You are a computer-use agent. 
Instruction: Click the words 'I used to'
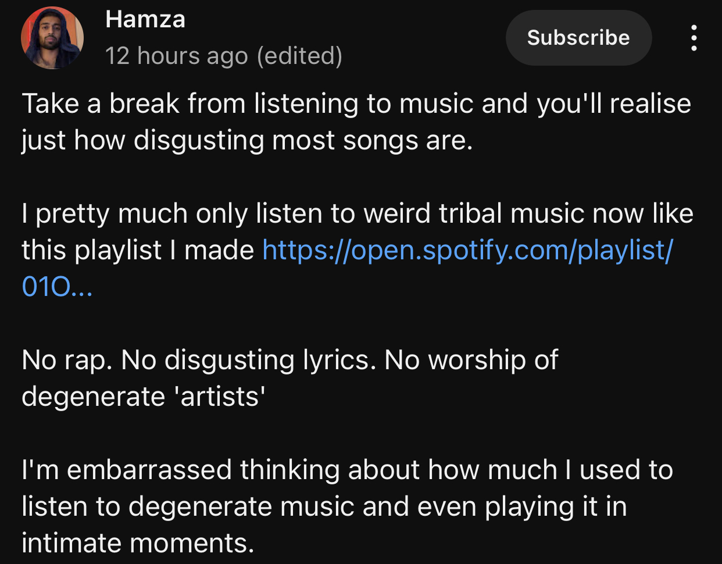(x=619, y=470)
